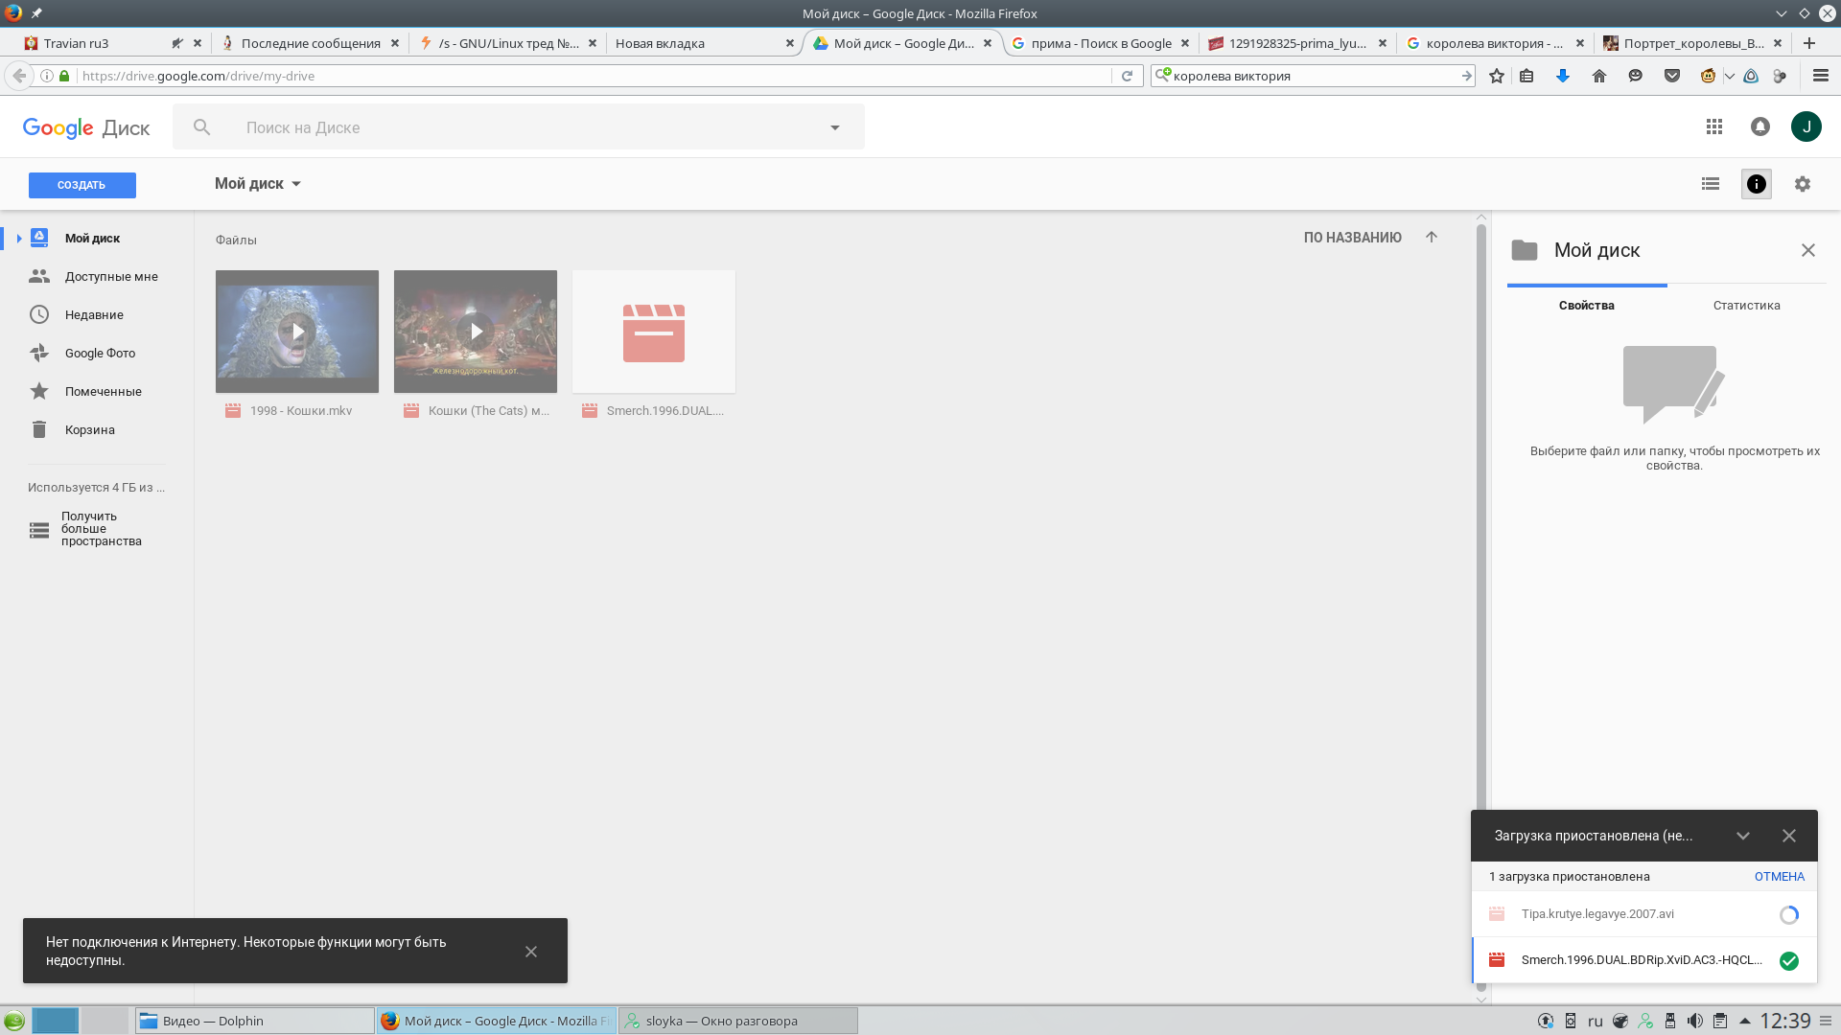This screenshot has height=1035, width=1841.
Task: Open Drive settings gear
Action: [1803, 184]
